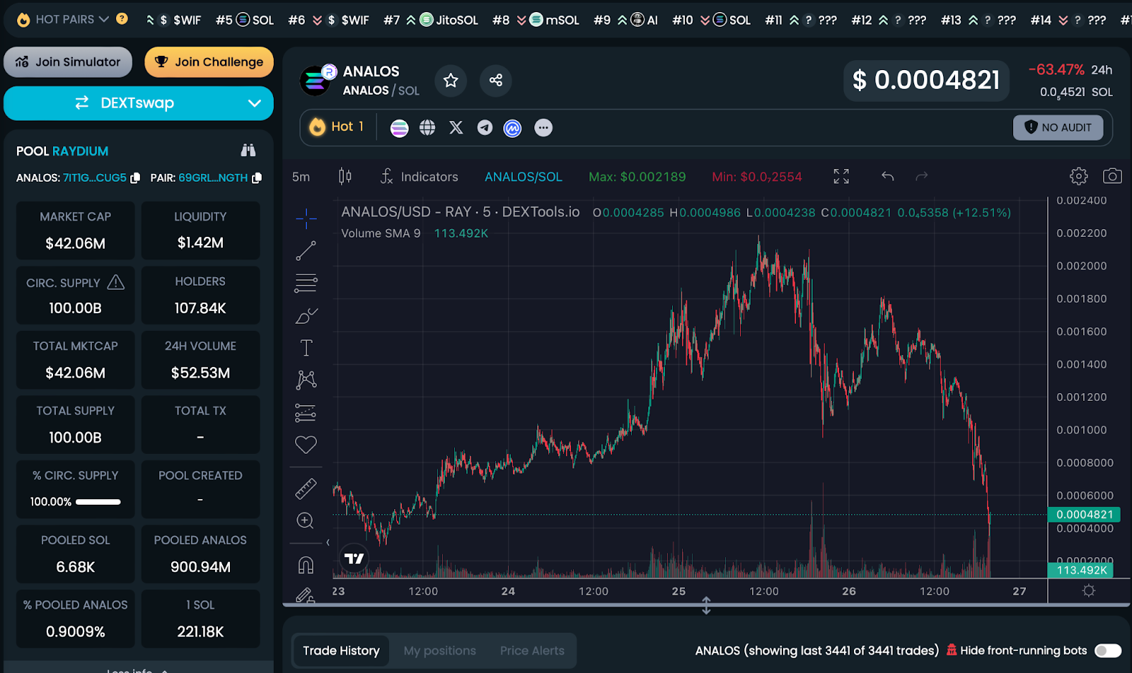1132x673 pixels.
Task: Toggle Hide front-running bots switch
Action: (1108, 650)
